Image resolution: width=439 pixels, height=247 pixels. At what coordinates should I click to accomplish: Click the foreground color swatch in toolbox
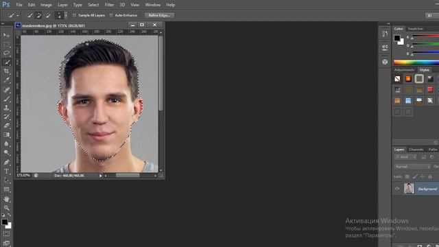point(5,222)
